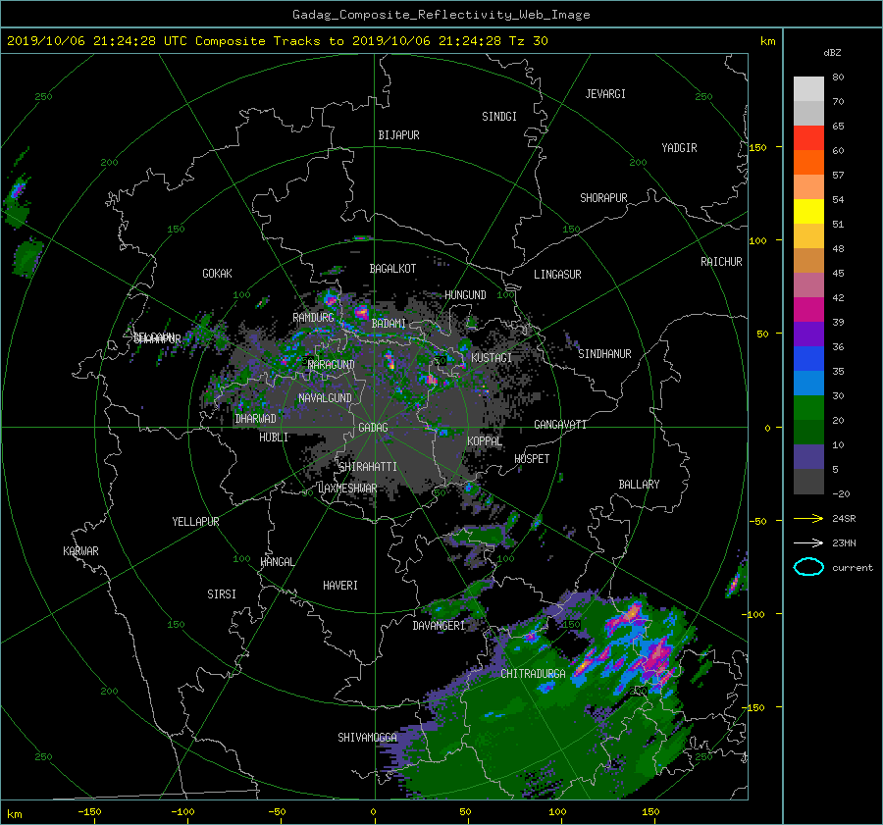Image resolution: width=883 pixels, height=825 pixels.
Task: Click the KUSTAGI city label
Action: click(492, 358)
